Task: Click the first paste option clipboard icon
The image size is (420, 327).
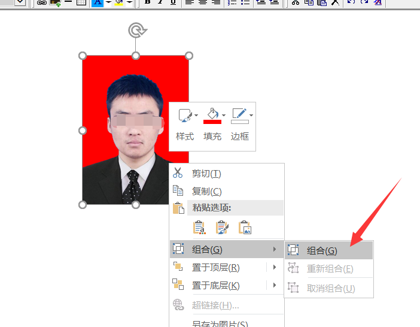Action: (x=199, y=228)
